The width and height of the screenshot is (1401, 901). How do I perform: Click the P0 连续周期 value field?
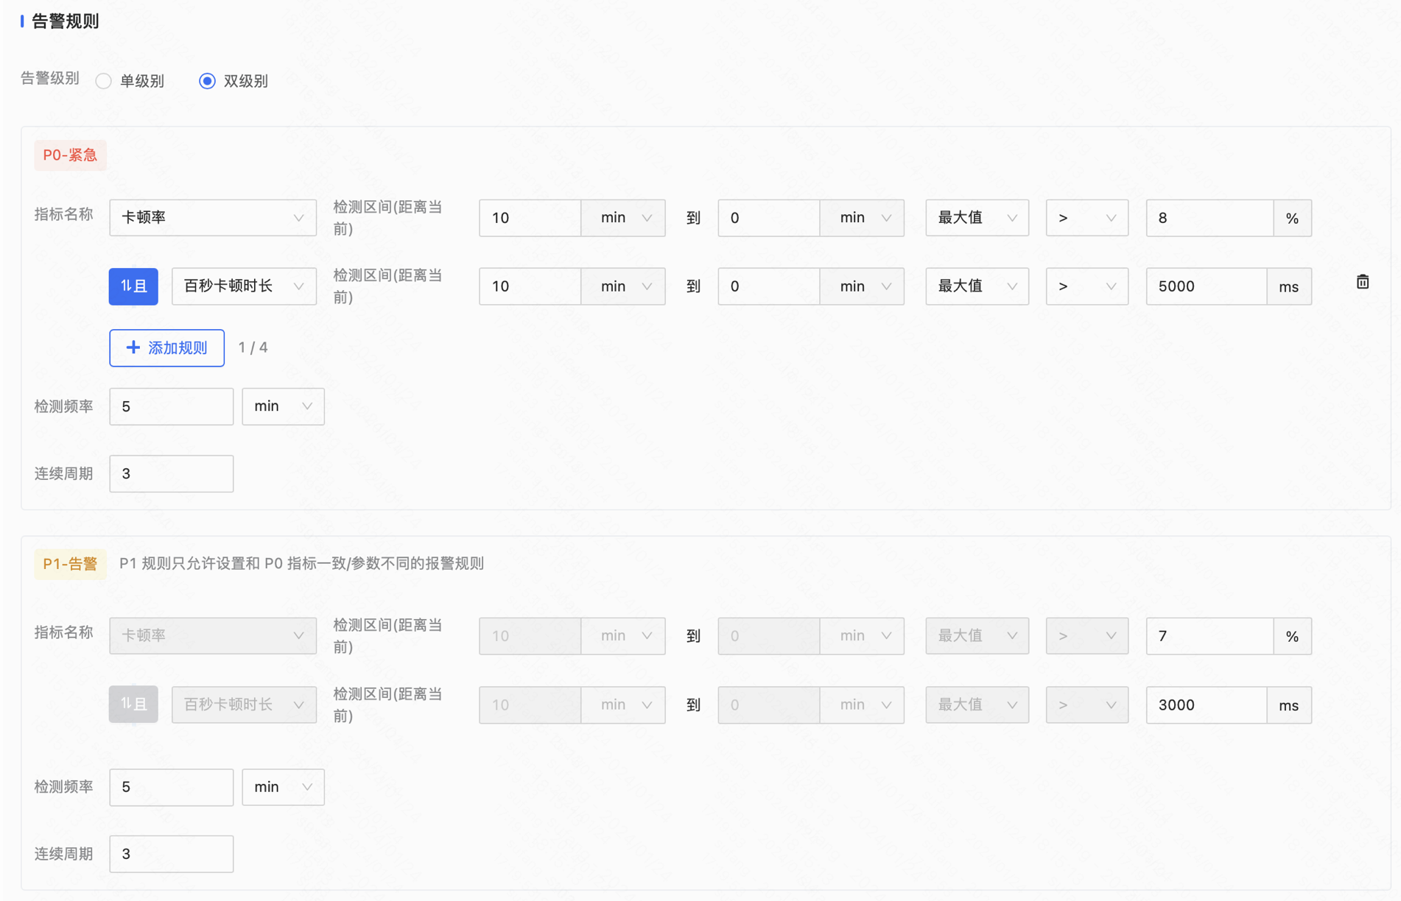pos(172,473)
